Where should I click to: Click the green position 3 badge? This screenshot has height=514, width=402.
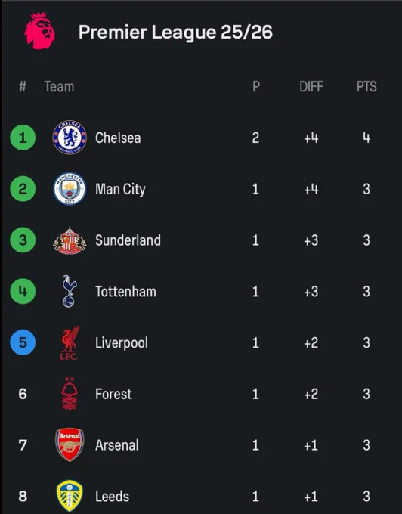tap(23, 240)
